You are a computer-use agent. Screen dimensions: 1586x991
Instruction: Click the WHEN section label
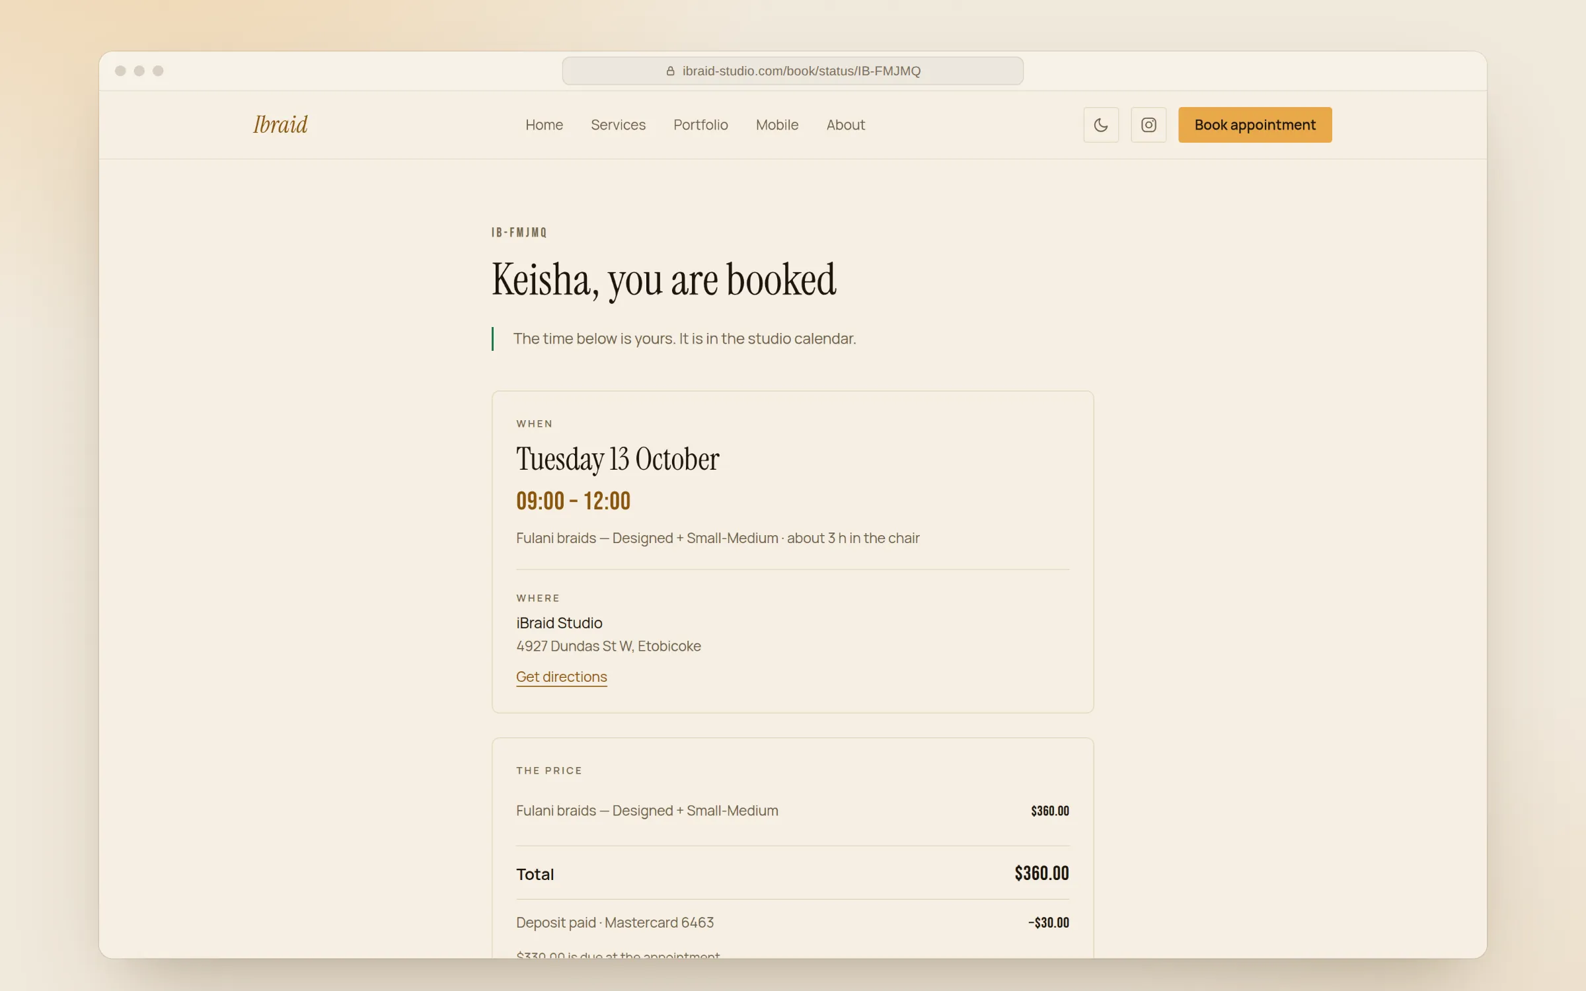(534, 424)
